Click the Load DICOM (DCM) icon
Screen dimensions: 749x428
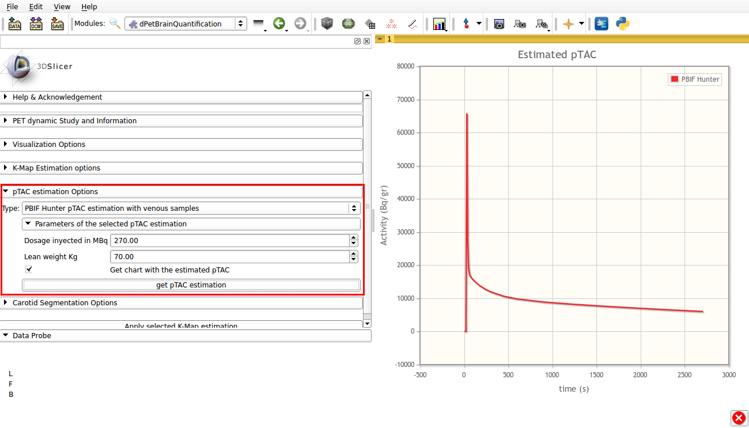[x=36, y=24]
